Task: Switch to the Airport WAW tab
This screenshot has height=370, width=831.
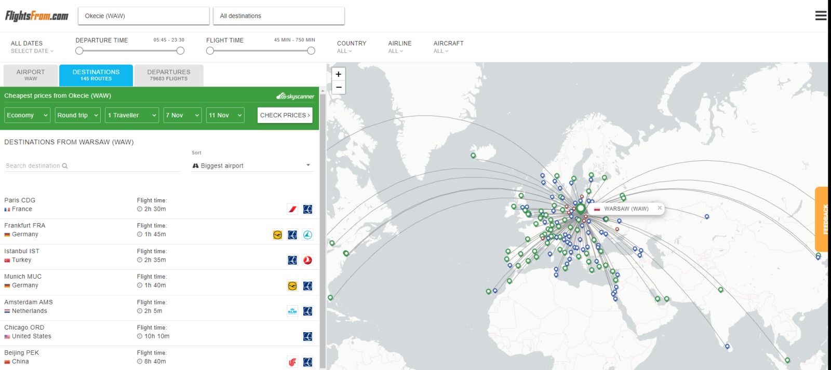Action: click(31, 75)
